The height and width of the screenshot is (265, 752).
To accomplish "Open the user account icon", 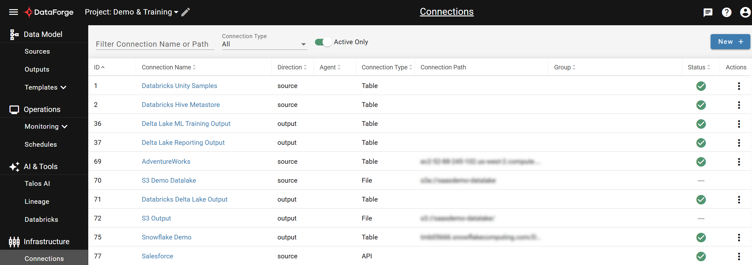I will 745,12.
